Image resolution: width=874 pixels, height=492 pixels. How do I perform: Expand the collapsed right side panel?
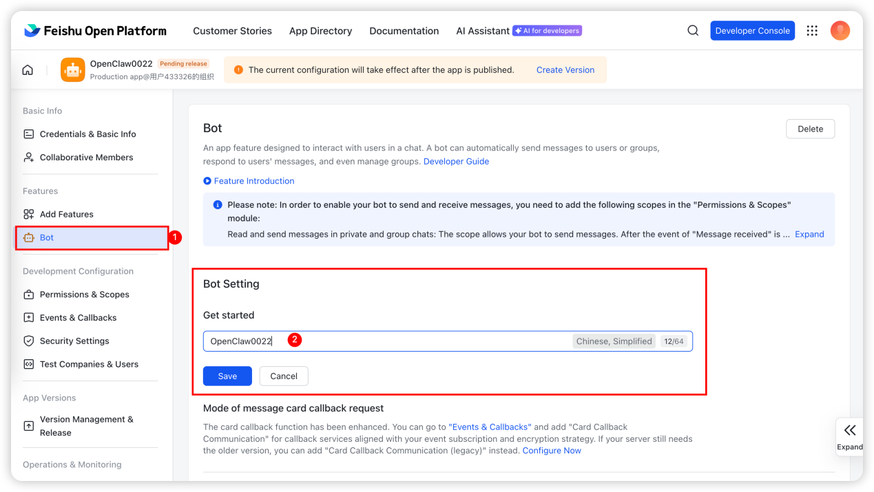pyautogui.click(x=849, y=435)
